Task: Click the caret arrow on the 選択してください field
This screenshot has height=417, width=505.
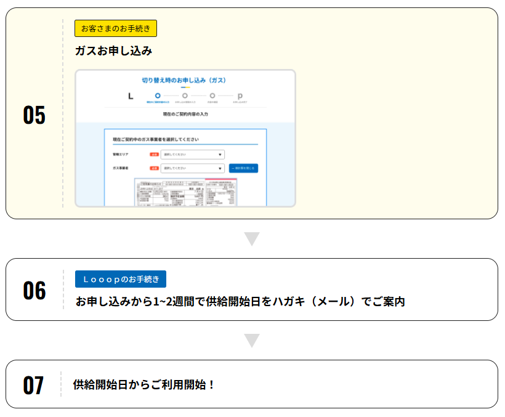Action: [220, 154]
